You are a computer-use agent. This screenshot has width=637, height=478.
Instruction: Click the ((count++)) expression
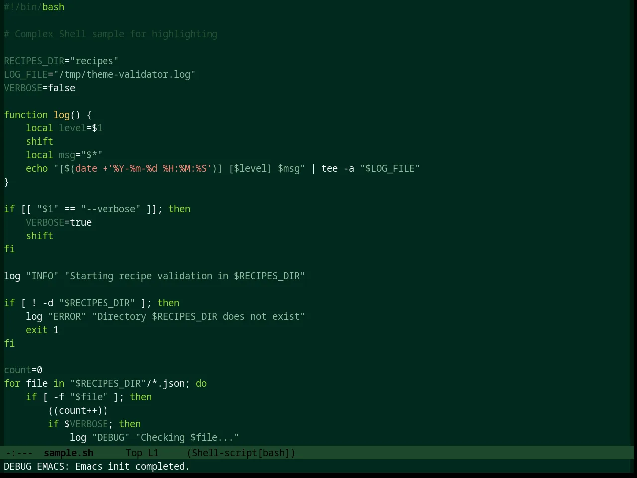78,410
